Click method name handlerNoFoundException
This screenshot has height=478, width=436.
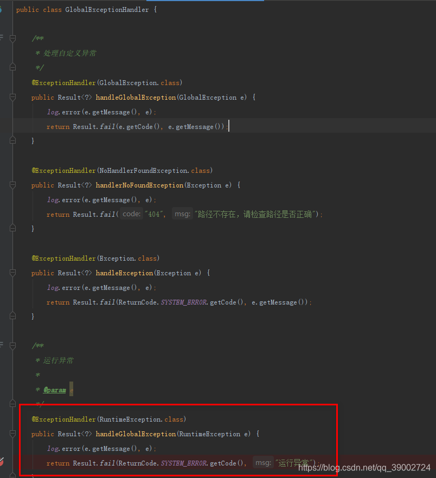click(139, 185)
